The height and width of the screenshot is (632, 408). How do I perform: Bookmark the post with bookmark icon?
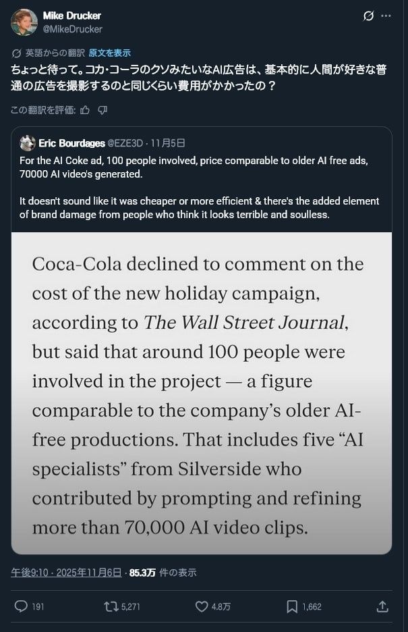pyautogui.click(x=292, y=606)
